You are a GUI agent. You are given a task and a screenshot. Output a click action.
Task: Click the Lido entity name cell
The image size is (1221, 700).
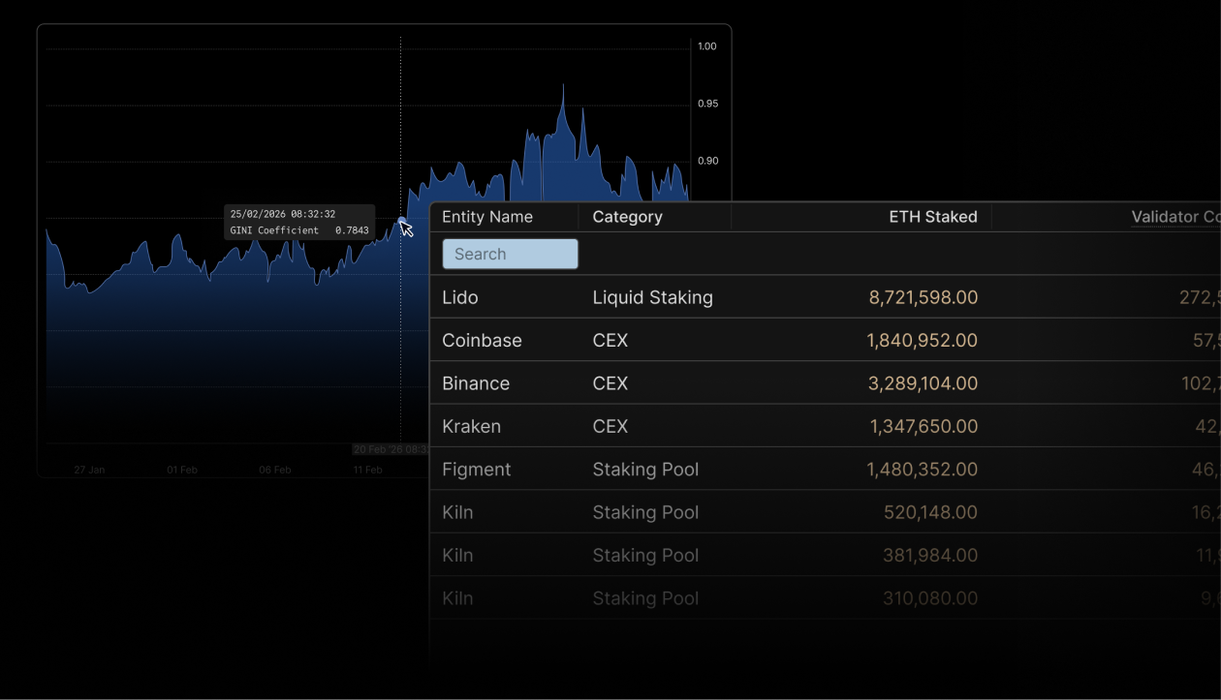pos(460,297)
